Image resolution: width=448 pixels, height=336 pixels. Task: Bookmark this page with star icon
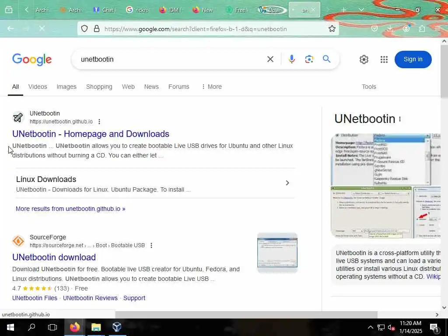click(x=332, y=28)
